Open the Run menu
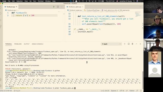The width and height of the screenshot is (163, 92). (x=35, y=1)
